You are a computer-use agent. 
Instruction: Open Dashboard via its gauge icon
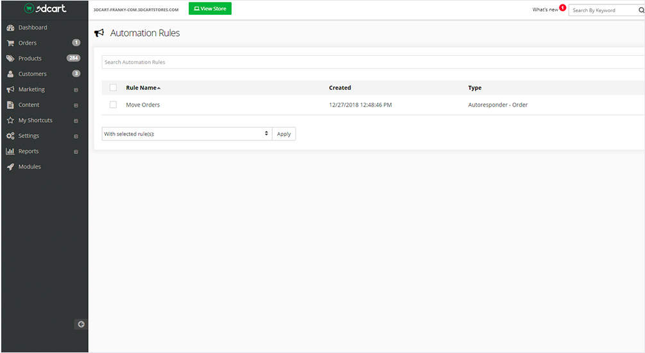pos(10,28)
